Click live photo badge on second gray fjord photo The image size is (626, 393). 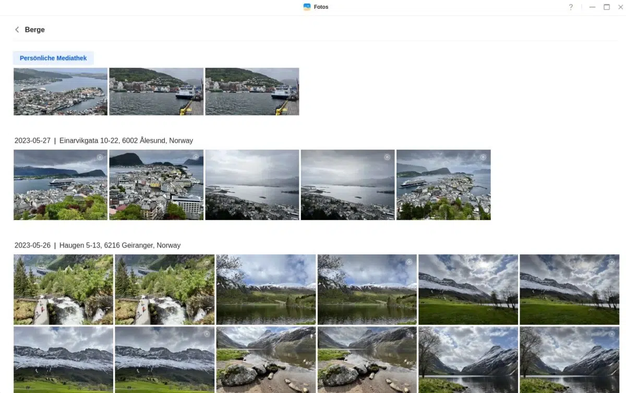[x=387, y=157]
